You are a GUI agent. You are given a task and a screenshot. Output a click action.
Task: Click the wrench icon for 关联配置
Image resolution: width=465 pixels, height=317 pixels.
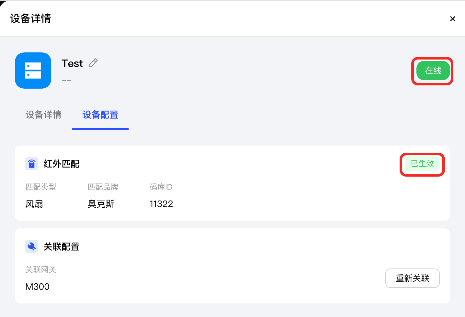[32, 246]
